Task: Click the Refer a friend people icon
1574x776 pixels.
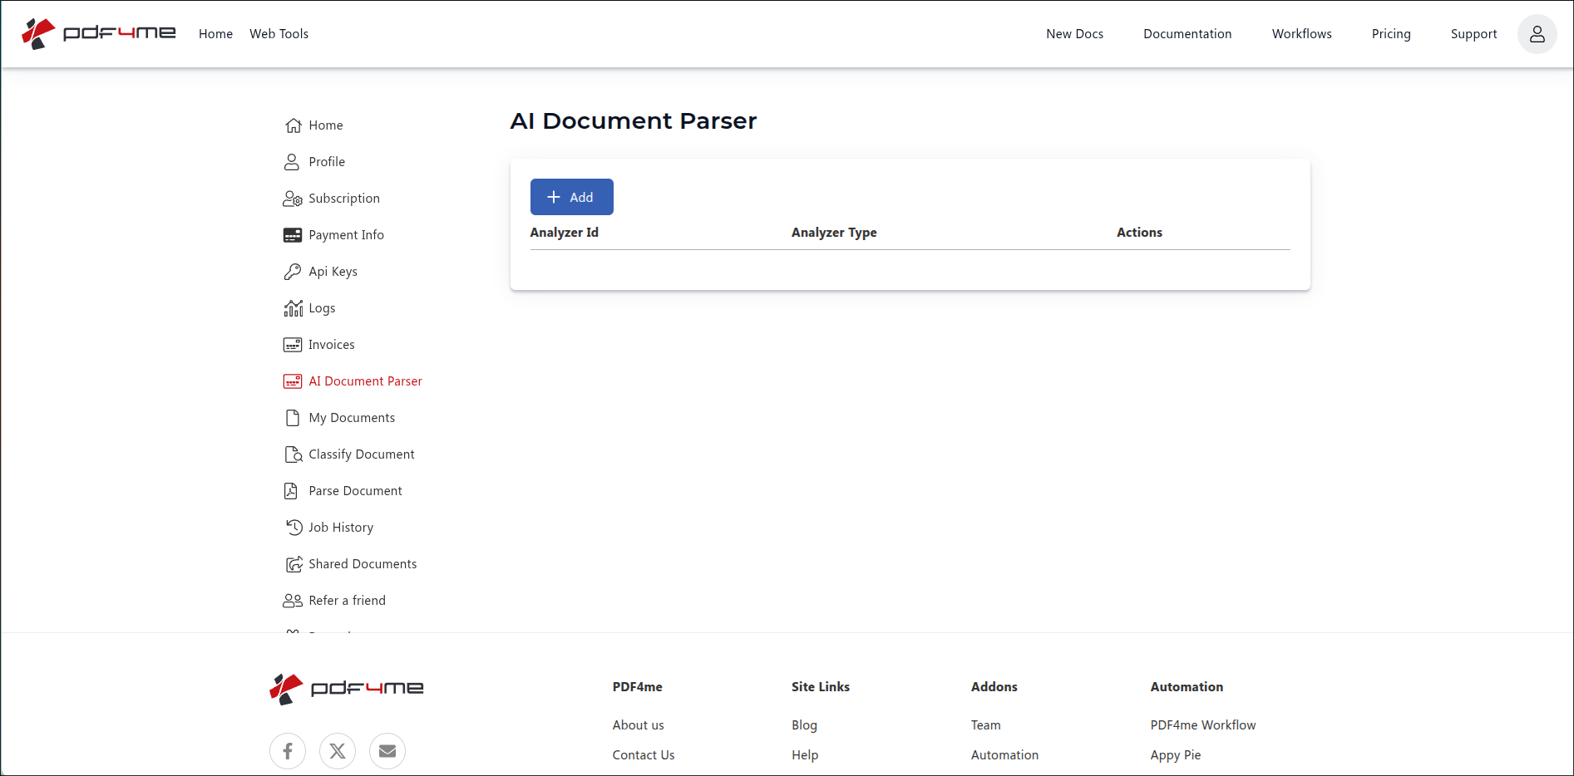Action: click(x=293, y=601)
